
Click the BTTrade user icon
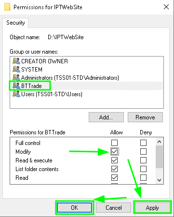click(x=16, y=86)
